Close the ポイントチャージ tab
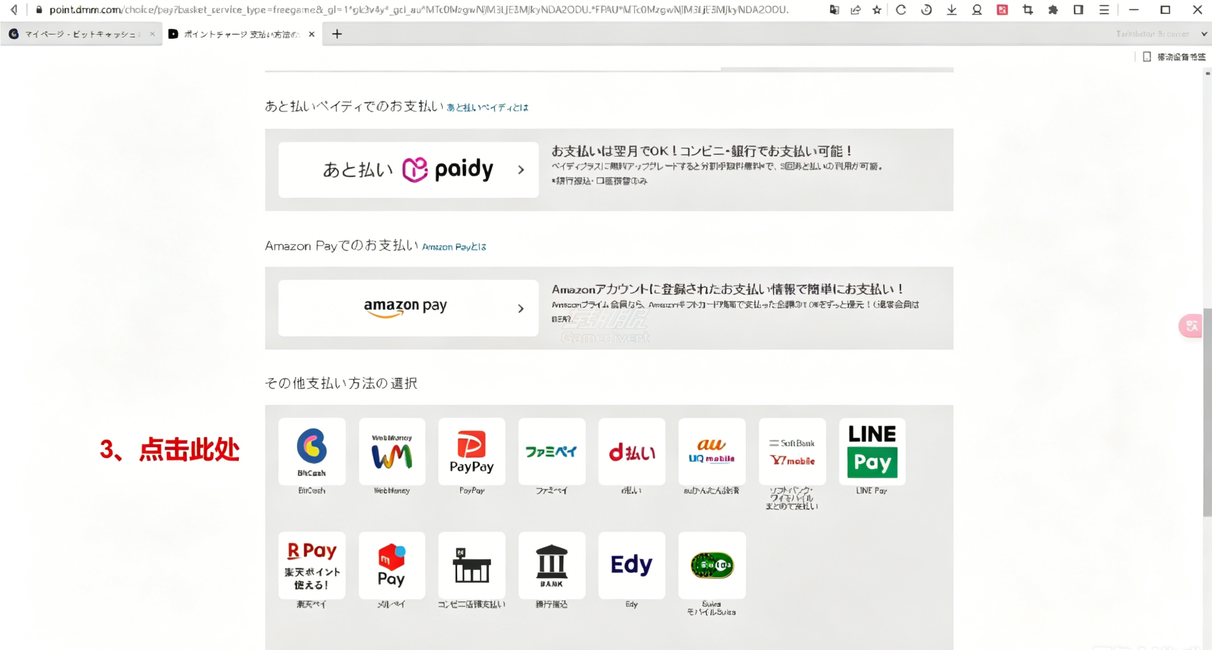Screen dimensions: 1212x650 pyautogui.click(x=311, y=34)
